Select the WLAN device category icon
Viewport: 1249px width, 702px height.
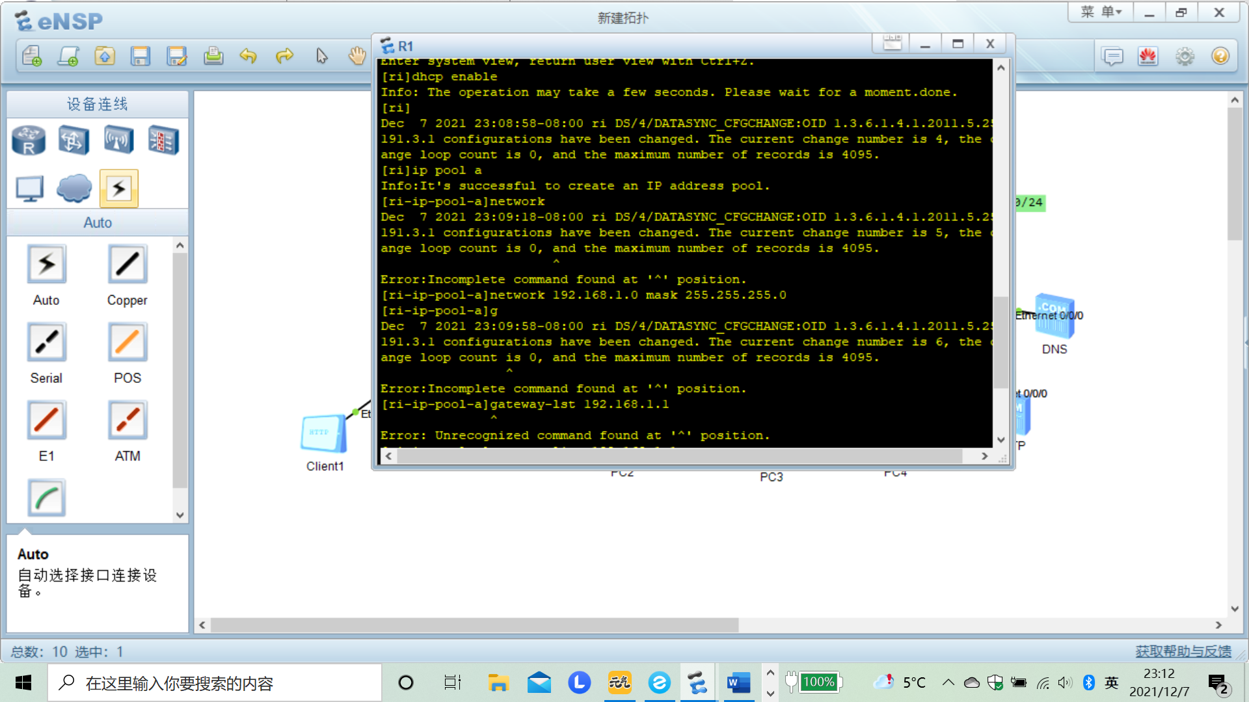coord(118,140)
